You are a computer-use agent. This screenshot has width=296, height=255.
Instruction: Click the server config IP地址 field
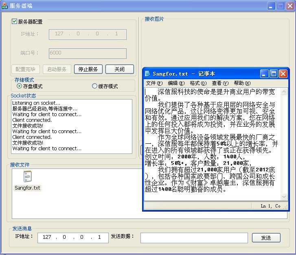88,35
